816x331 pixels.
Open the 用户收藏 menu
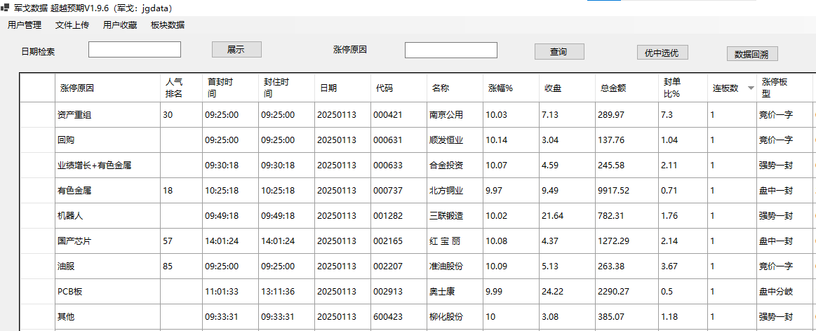pos(120,25)
